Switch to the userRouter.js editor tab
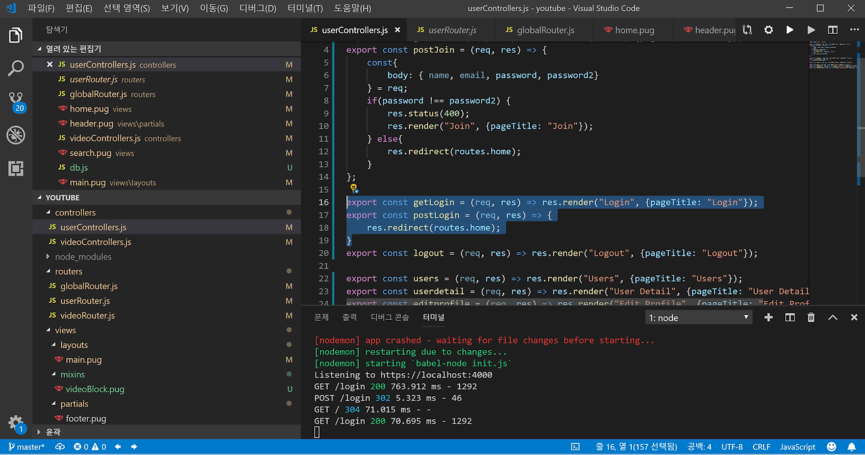 (x=452, y=30)
